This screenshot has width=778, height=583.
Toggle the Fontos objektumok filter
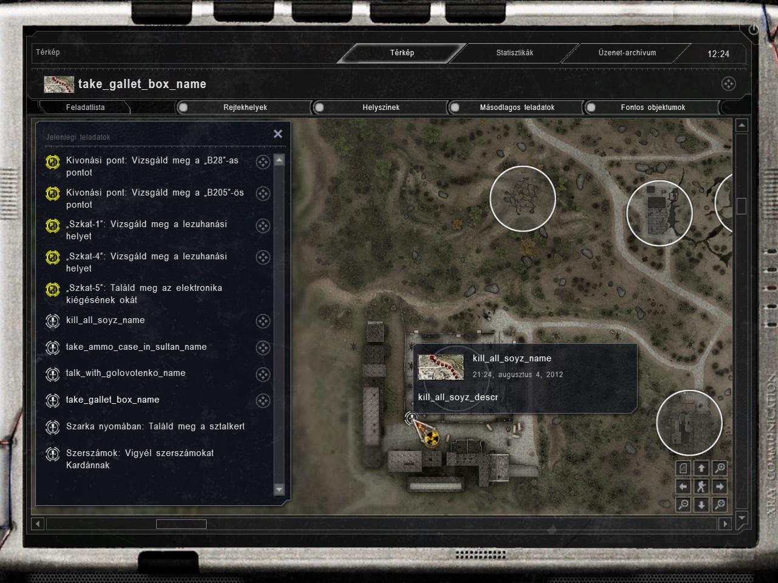tap(652, 107)
